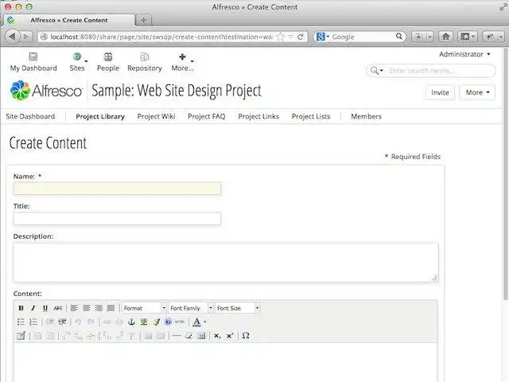Go to the Site Dashboard tab
Viewport: 509px width, 382px height.
[30, 116]
